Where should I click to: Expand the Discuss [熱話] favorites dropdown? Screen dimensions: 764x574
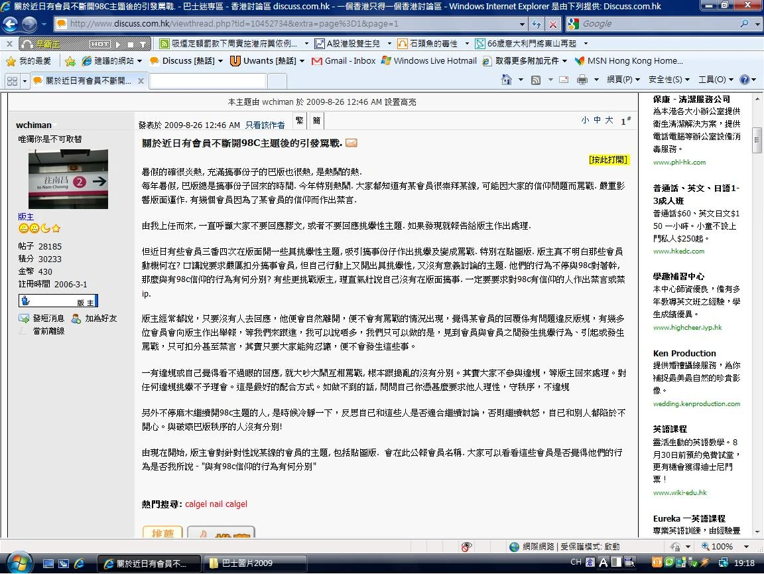(220, 61)
